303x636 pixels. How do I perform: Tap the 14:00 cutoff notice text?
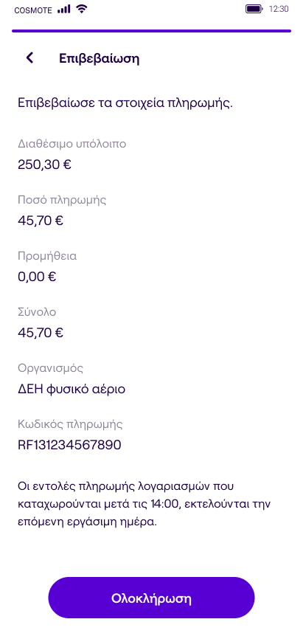point(144,504)
